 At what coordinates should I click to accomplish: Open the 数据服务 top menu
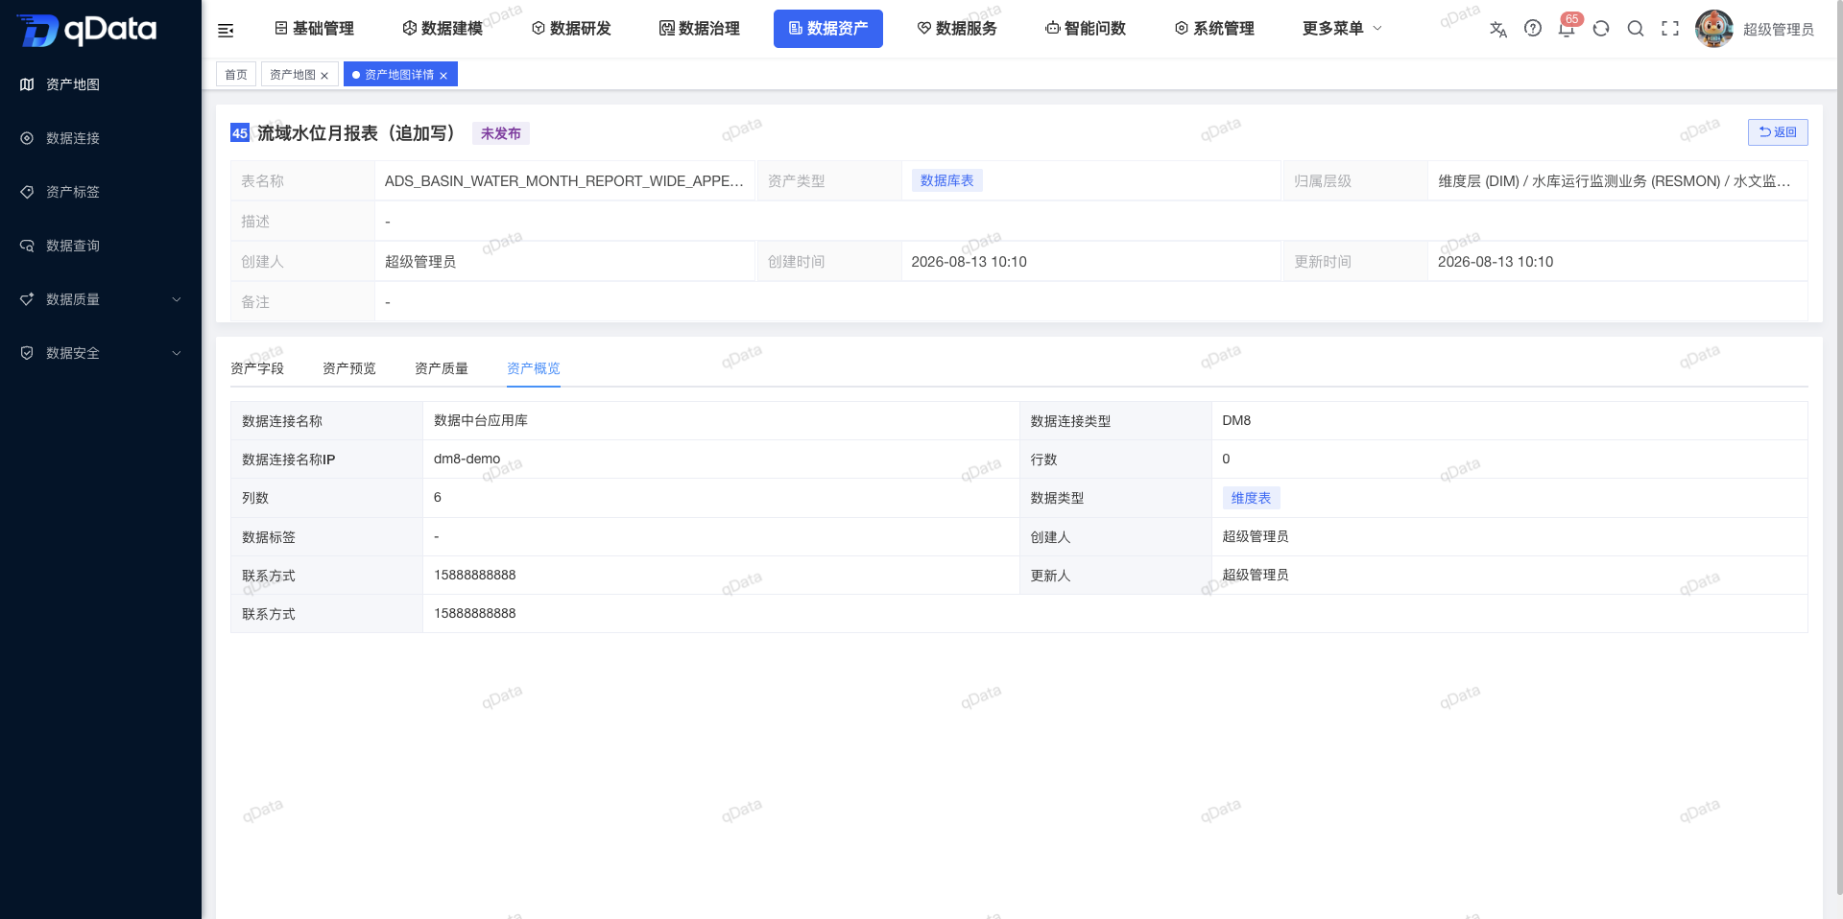957,29
